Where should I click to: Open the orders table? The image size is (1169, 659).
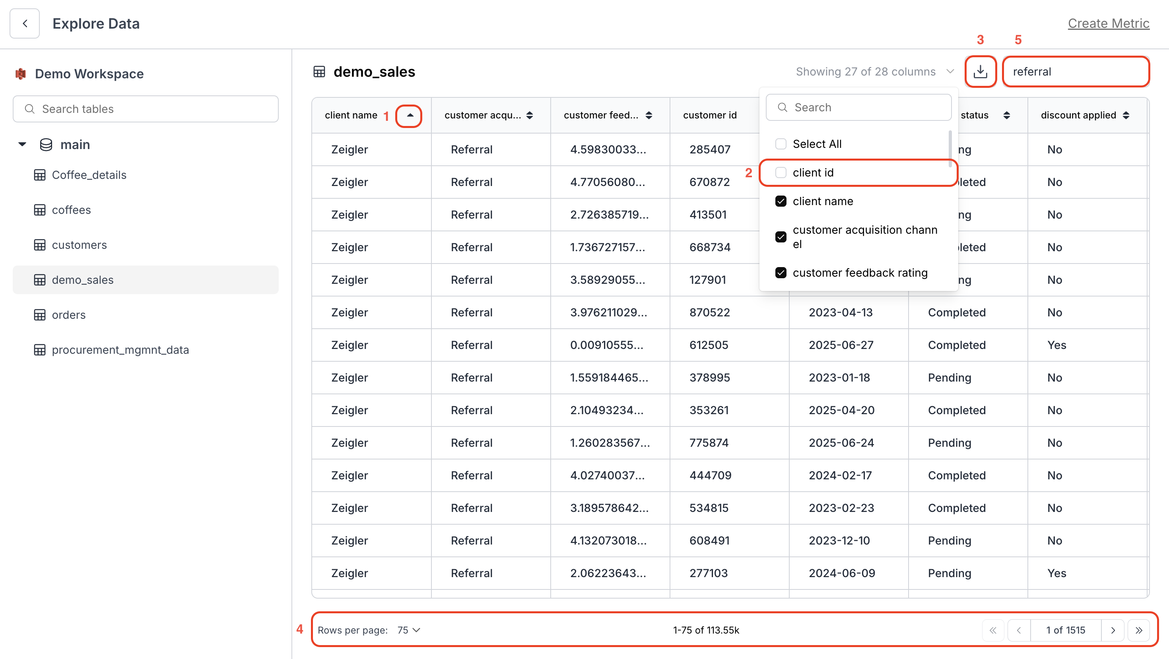click(68, 315)
